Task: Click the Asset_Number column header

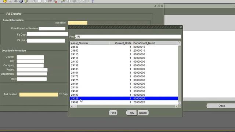Action: click(x=90, y=43)
